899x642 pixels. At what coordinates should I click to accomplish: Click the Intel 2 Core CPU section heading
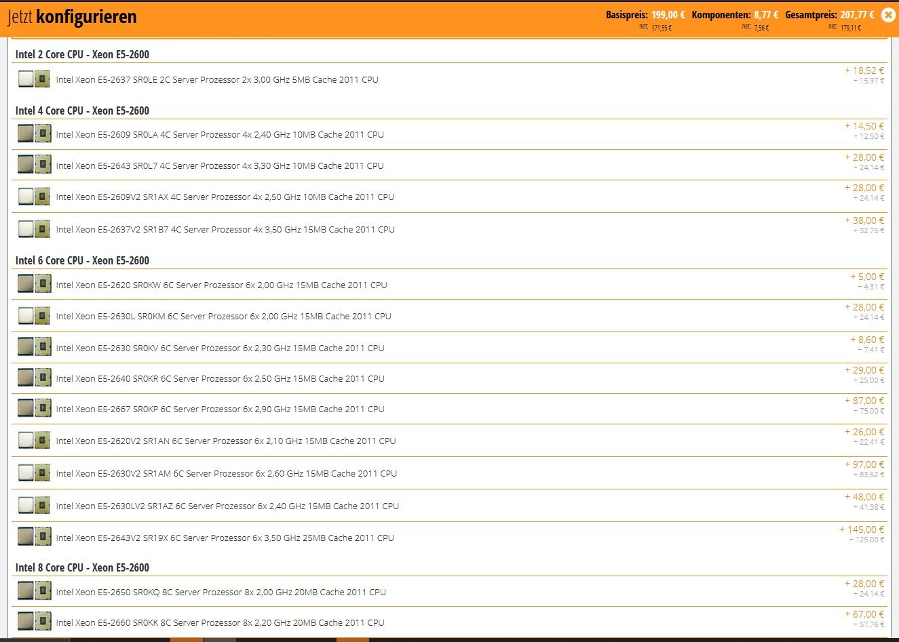click(x=82, y=54)
